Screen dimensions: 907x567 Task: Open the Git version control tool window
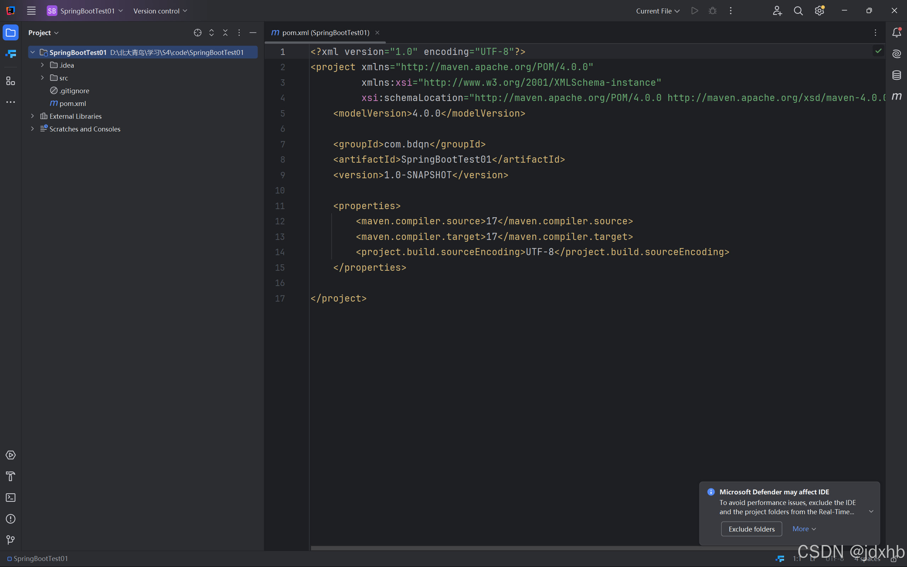click(11, 540)
